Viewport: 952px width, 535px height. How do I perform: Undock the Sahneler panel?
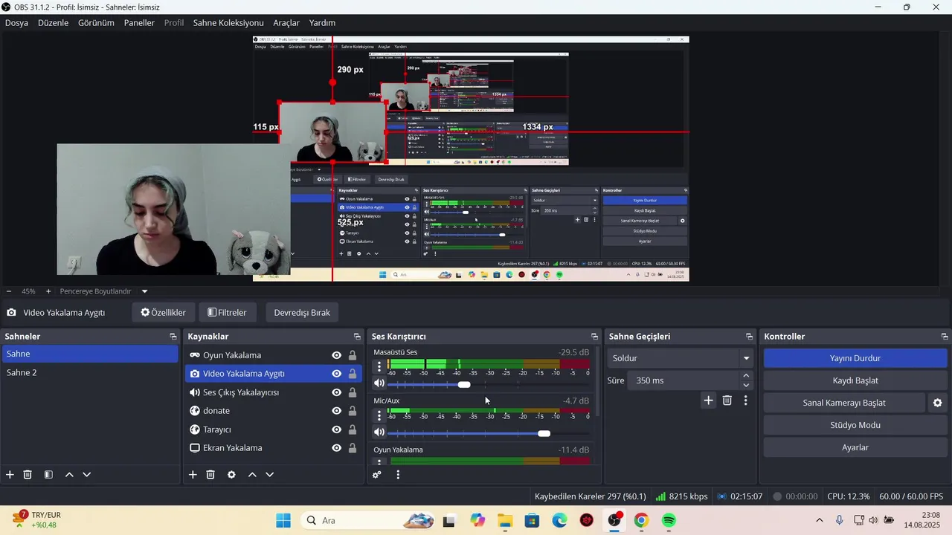click(x=173, y=337)
